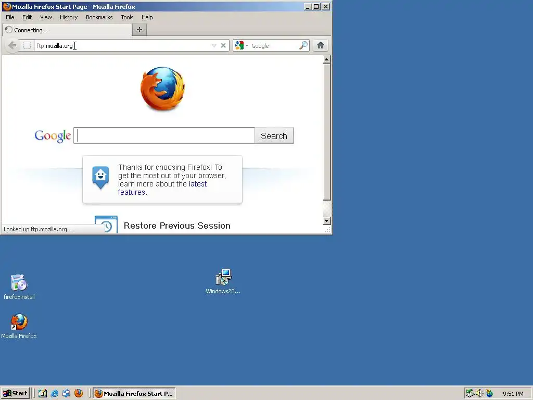Screen dimensions: 533x400
Task: Click the site identity icon in address bar
Action: point(27,46)
